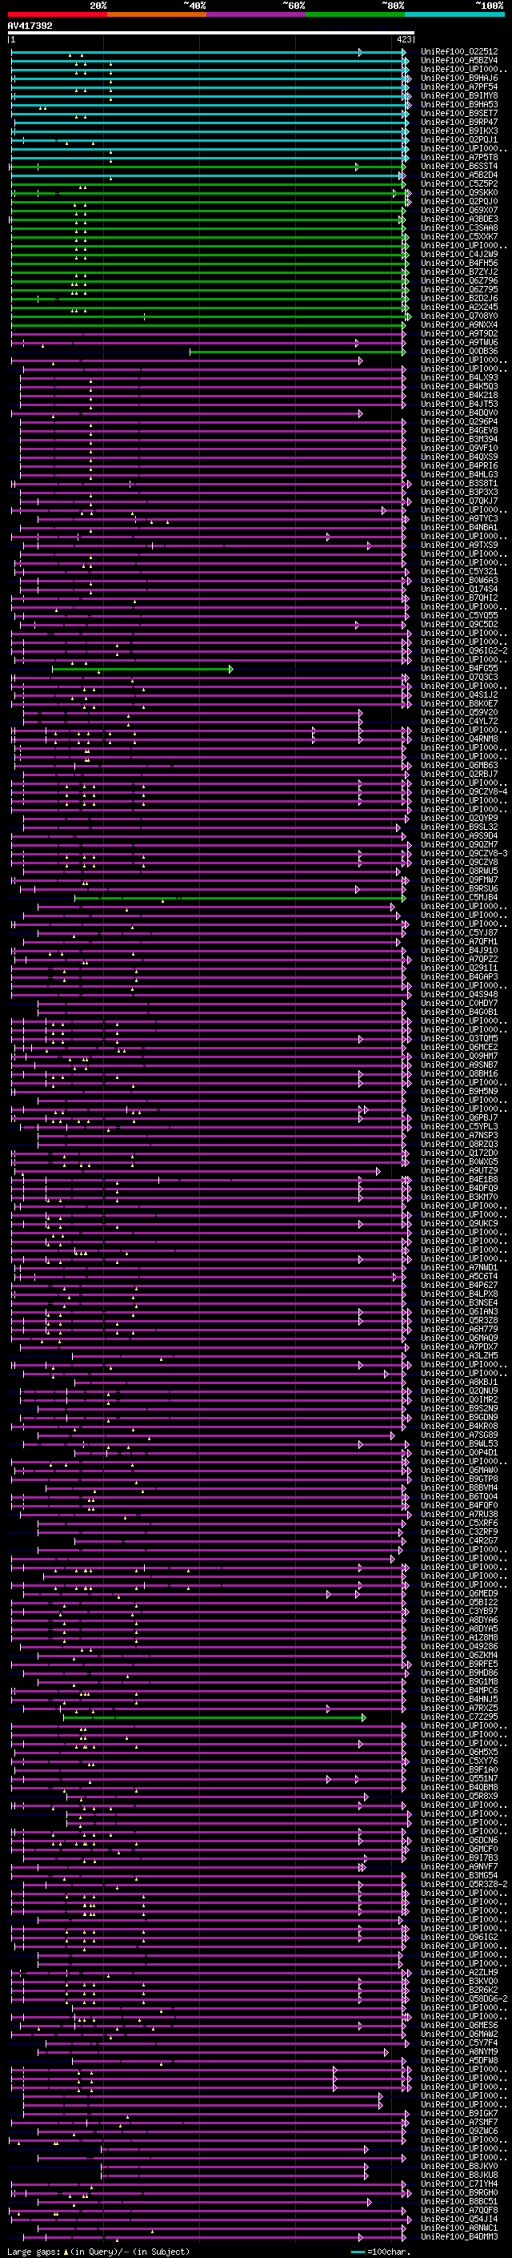The height and width of the screenshot is (2258, 512).
Task: Click the green ~80% legend segment
Action: tap(355, 14)
